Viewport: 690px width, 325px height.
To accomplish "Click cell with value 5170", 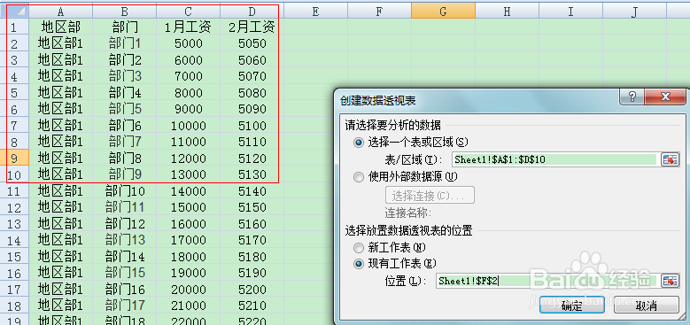I will (252, 241).
